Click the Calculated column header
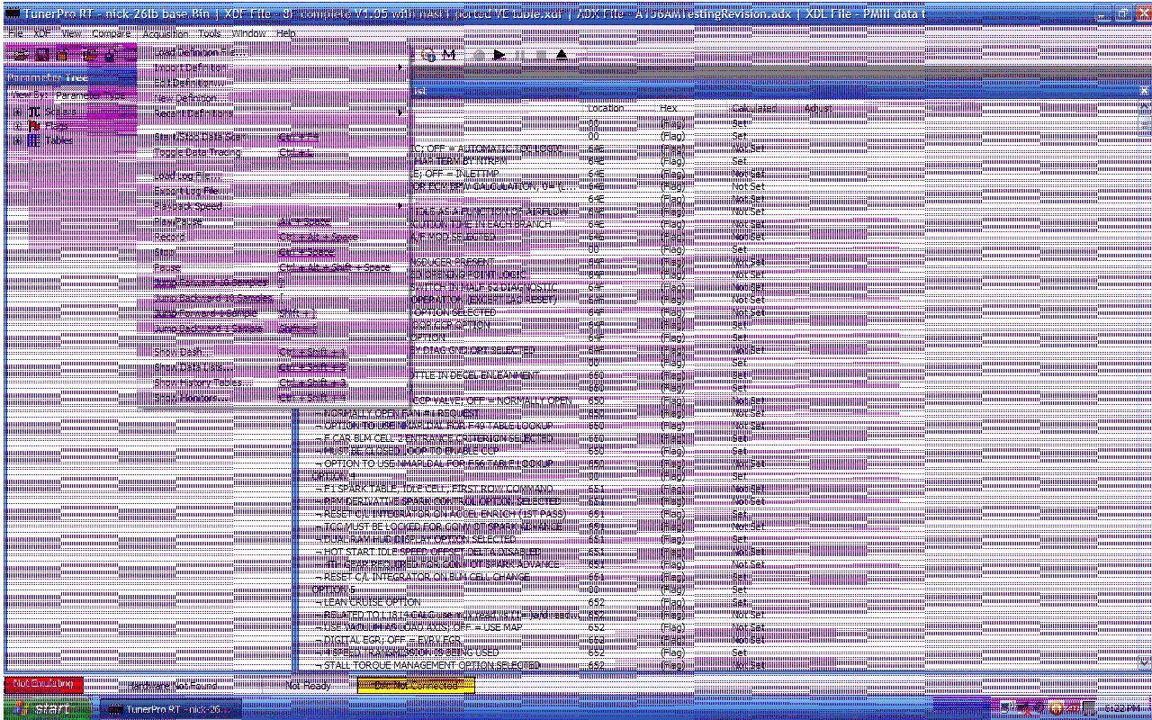The image size is (1152, 720). coord(754,108)
